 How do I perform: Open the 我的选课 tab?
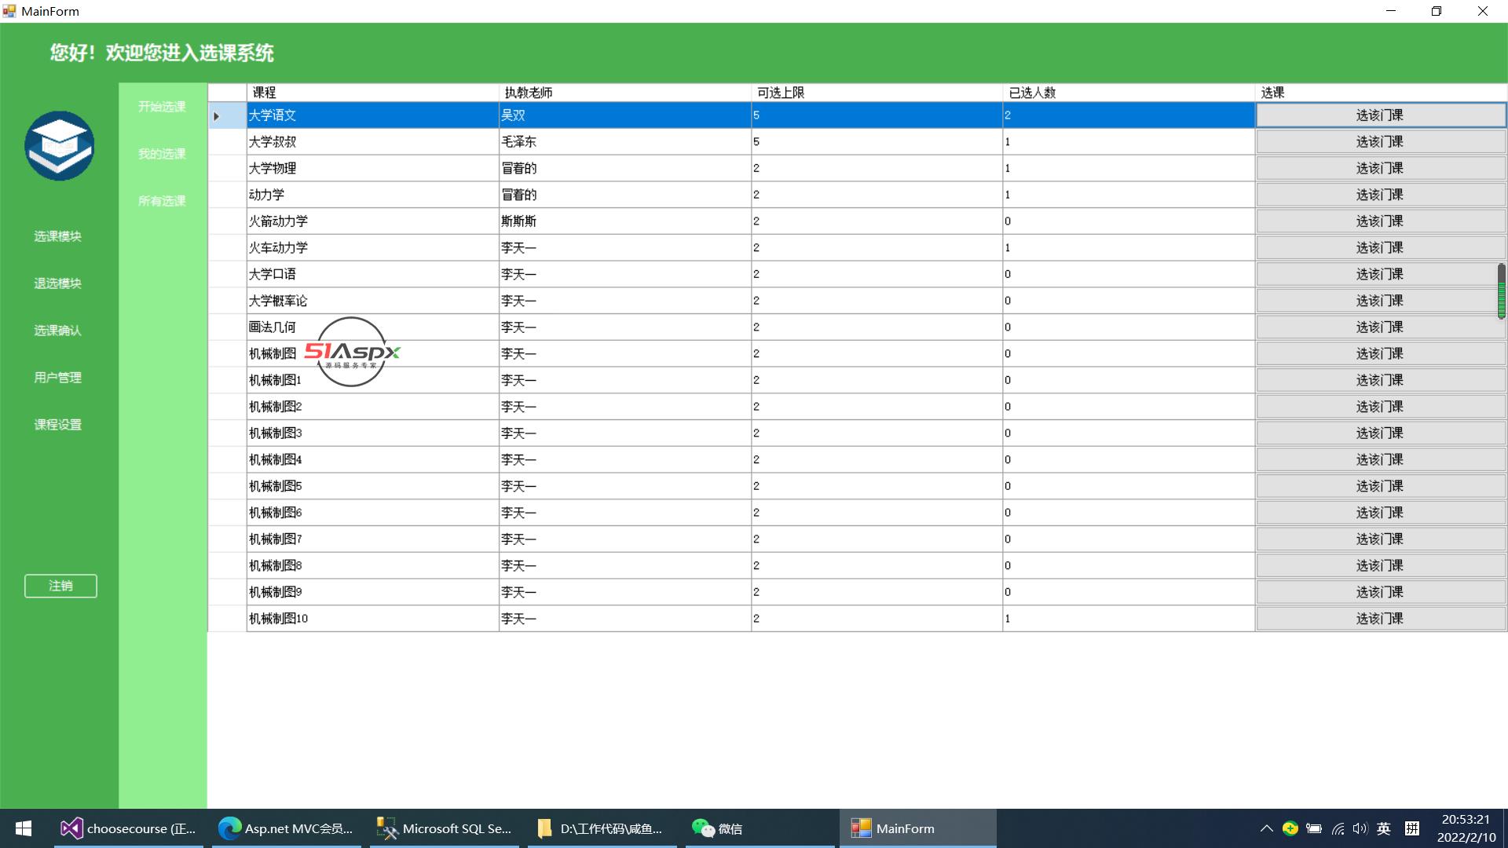[x=162, y=154]
